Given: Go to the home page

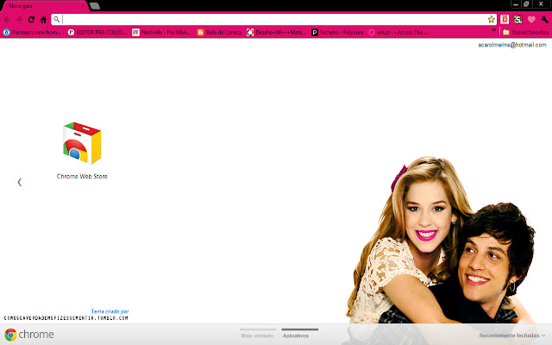Looking at the screenshot, I should point(44,19).
